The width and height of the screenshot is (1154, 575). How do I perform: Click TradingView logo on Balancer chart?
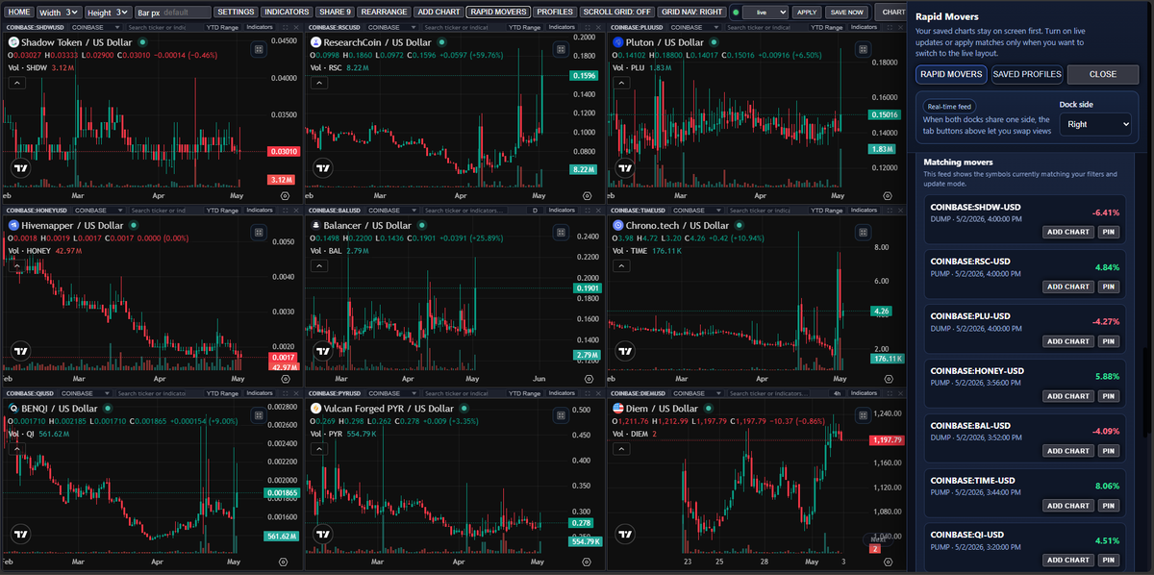pyautogui.click(x=322, y=352)
